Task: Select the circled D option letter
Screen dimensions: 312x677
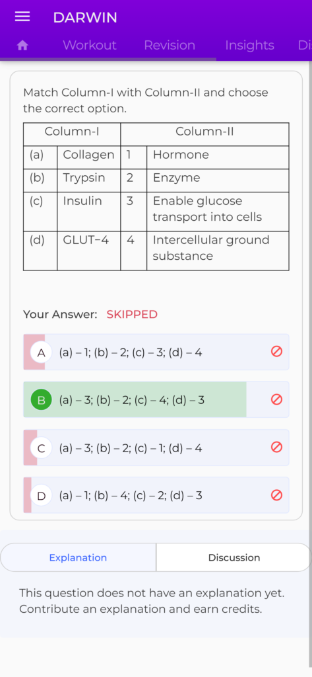Action: pos(42,496)
